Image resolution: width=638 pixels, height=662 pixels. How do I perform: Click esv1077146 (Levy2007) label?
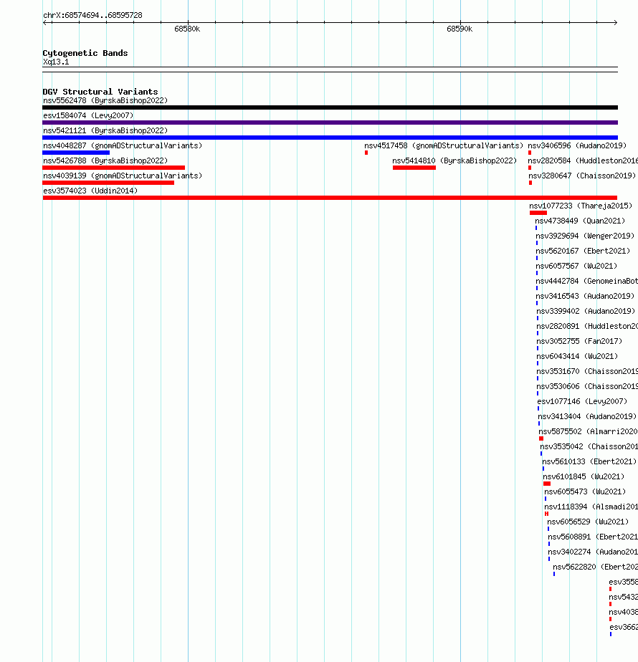(582, 401)
